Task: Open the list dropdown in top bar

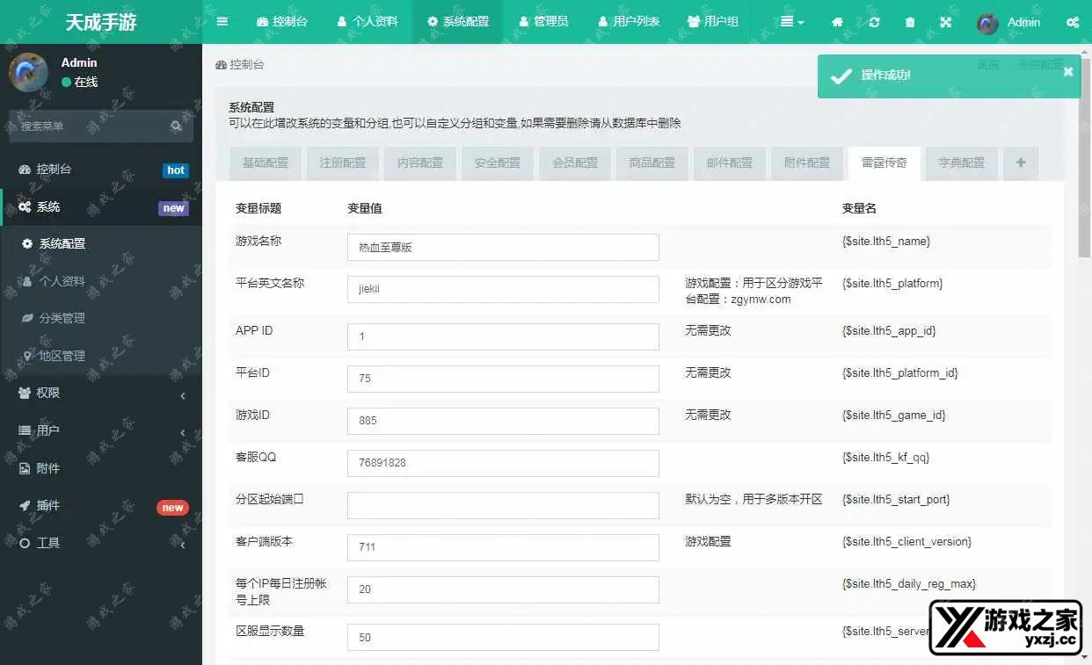Action: pos(792,22)
